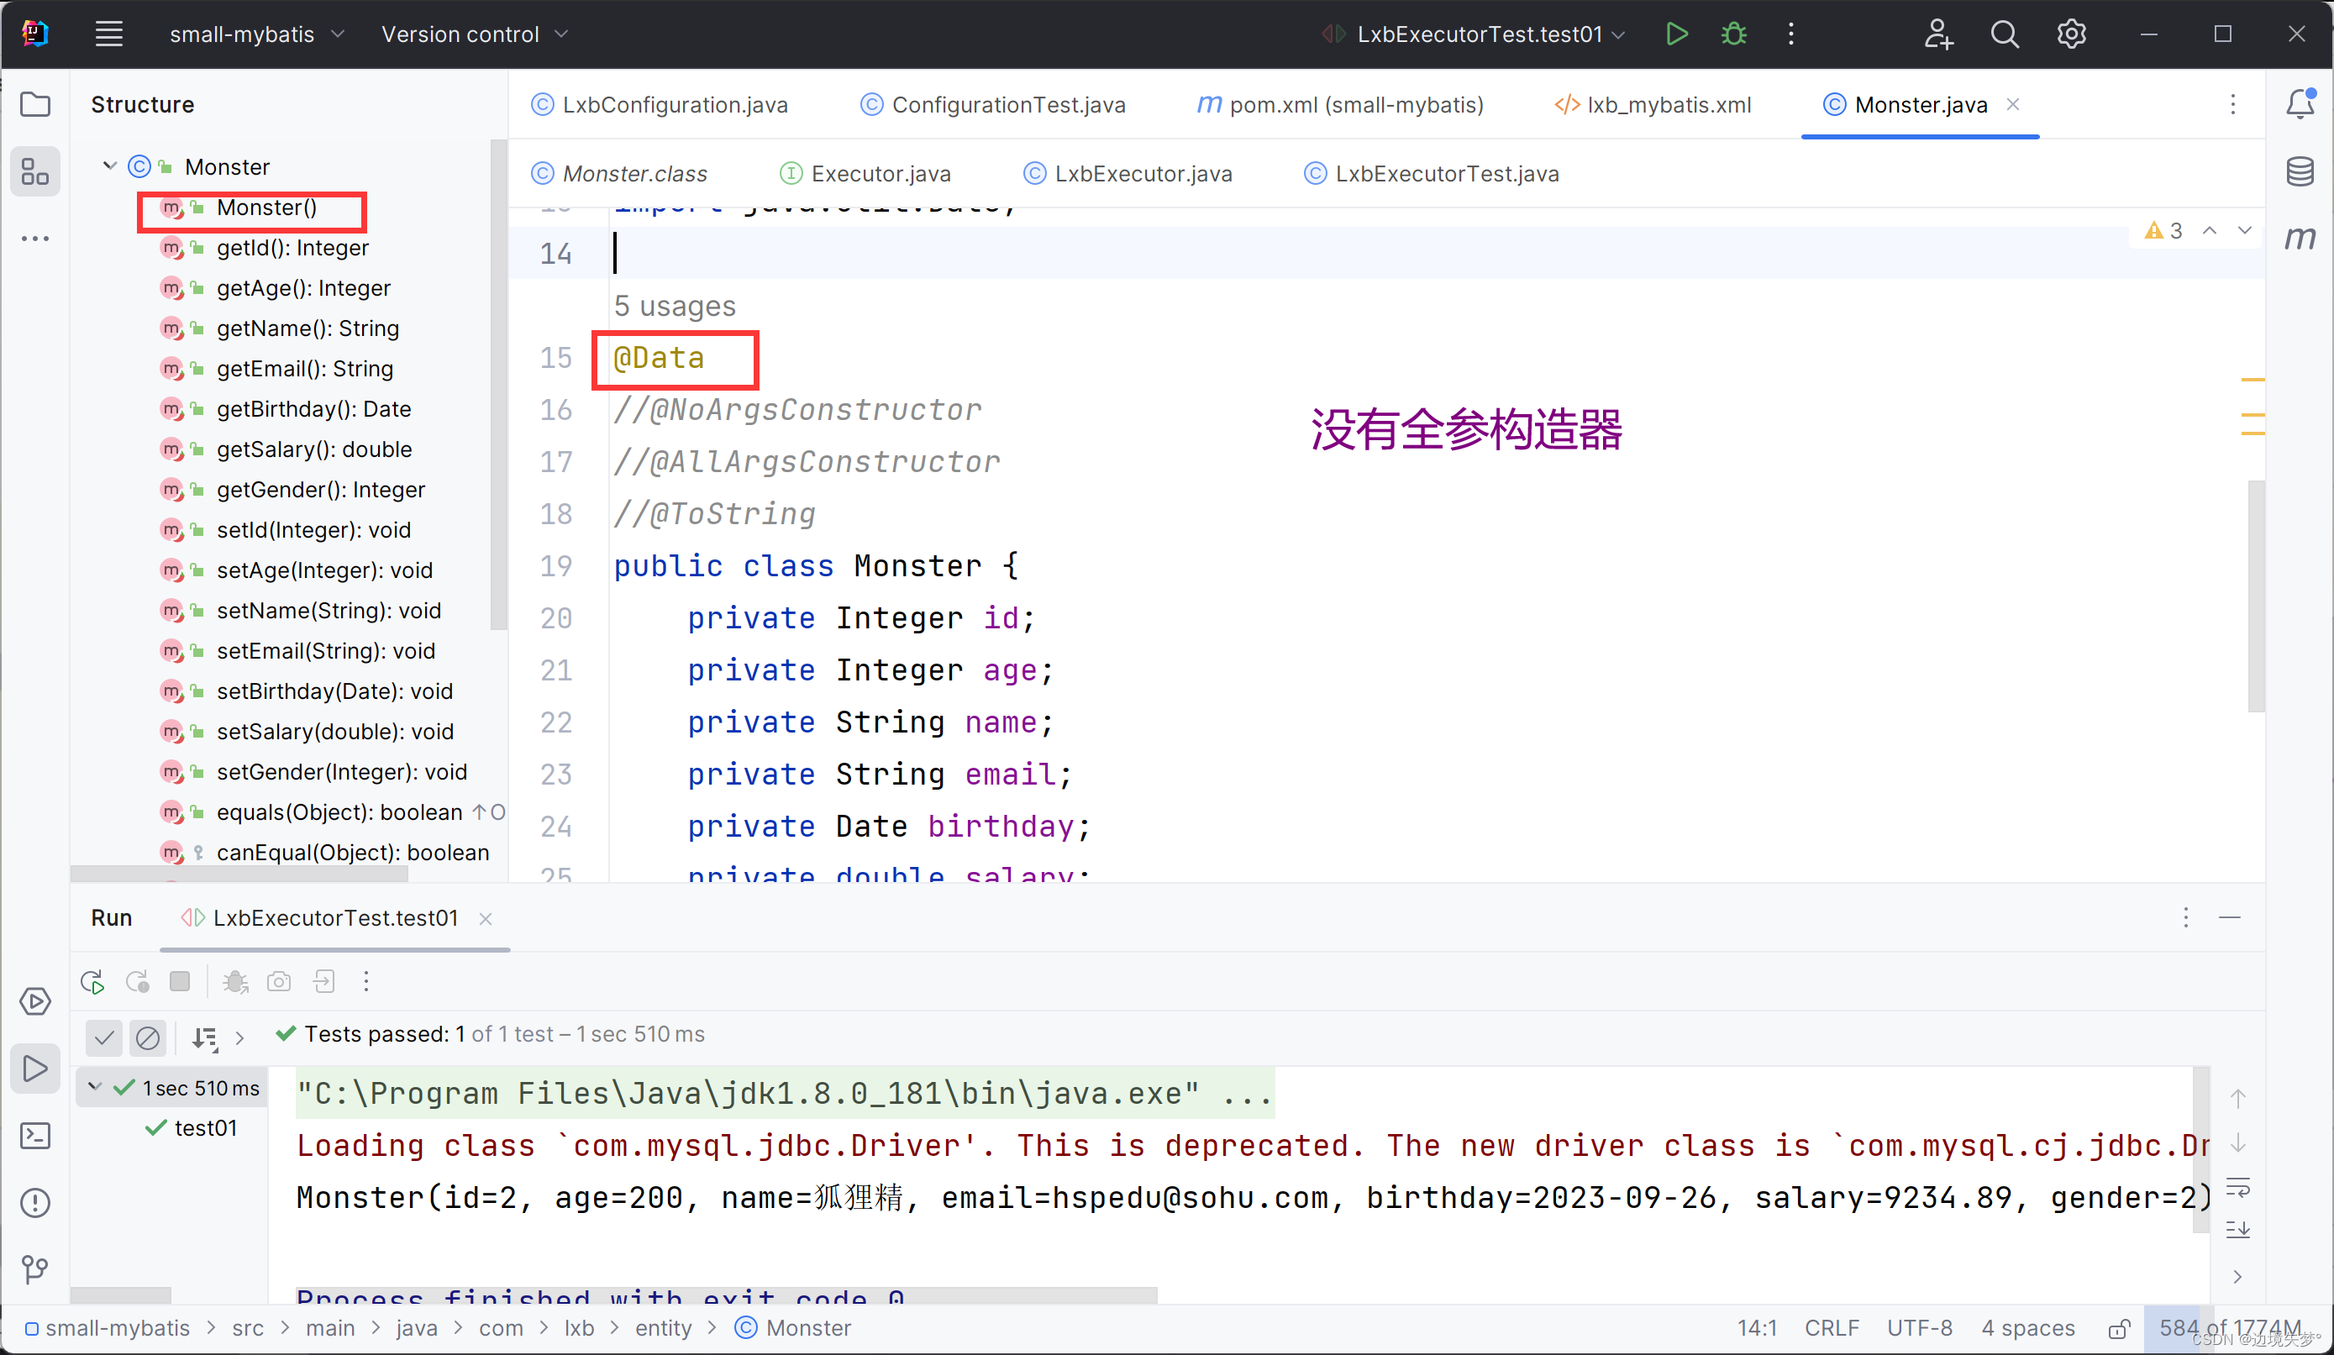
Task: Click the 5 usages inlay hint
Action: coord(675,306)
